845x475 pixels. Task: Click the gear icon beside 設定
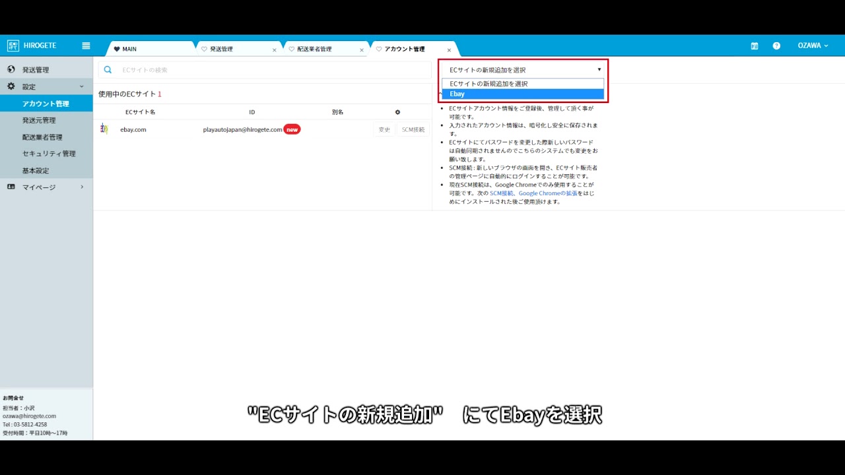click(x=11, y=86)
